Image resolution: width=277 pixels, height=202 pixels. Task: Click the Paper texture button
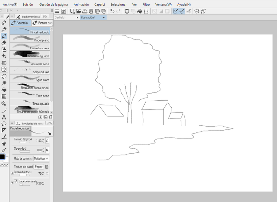click(x=39, y=167)
